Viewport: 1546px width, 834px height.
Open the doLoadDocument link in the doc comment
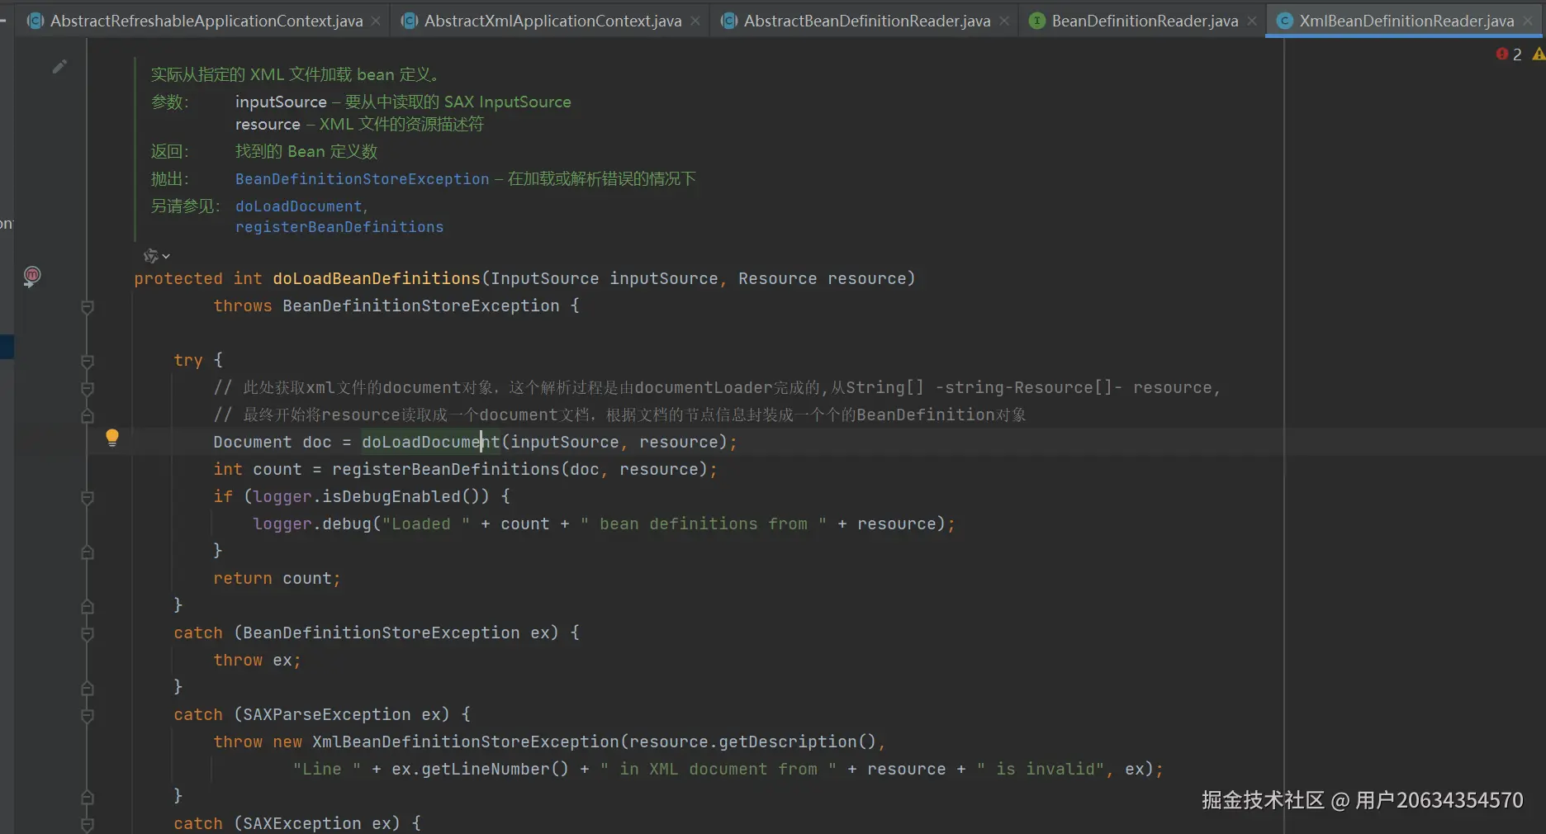[x=298, y=206]
